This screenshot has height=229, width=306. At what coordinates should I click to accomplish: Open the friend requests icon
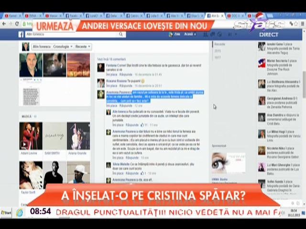point(206,34)
